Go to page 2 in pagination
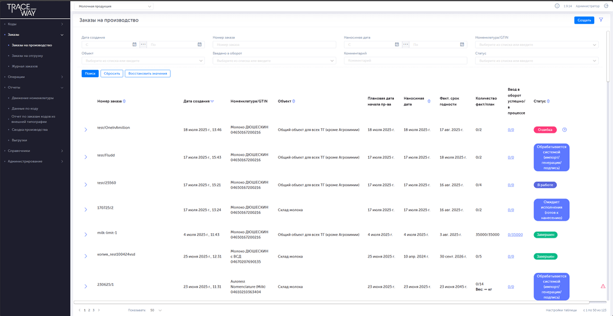The image size is (613, 316). (89, 310)
